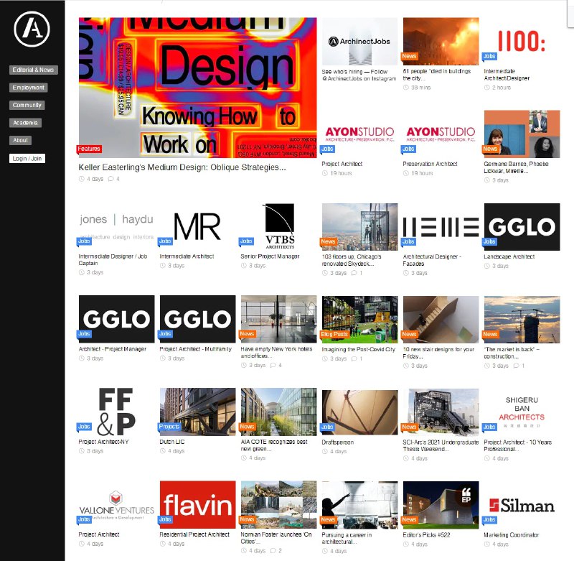Click the Jobs badge on Intermediate Architect/Designer
Screen dimensions: 574x561
489,56
